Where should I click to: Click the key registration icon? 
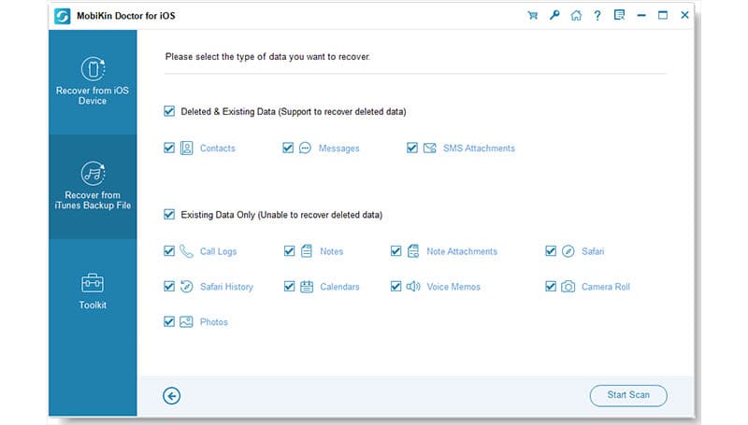tap(554, 15)
